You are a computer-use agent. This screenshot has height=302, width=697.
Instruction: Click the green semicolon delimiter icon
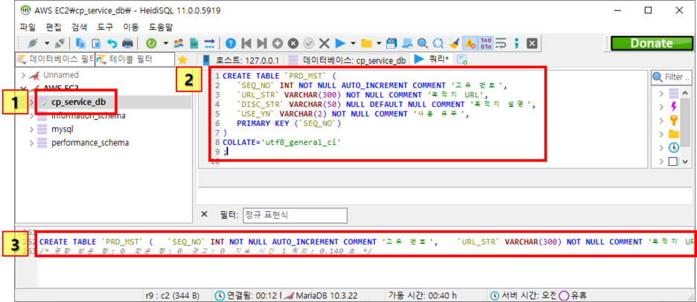(517, 43)
